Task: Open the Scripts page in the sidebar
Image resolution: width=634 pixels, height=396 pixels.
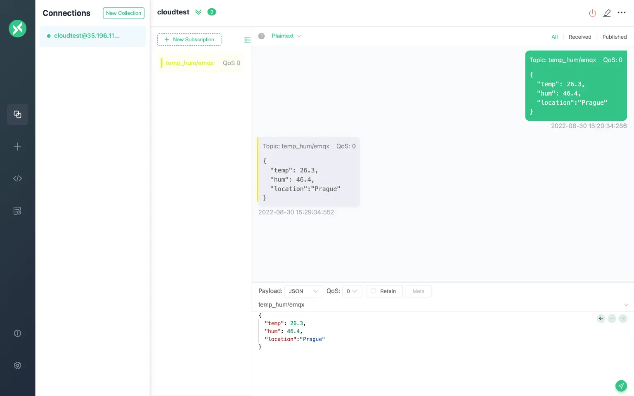Action: (x=17, y=178)
